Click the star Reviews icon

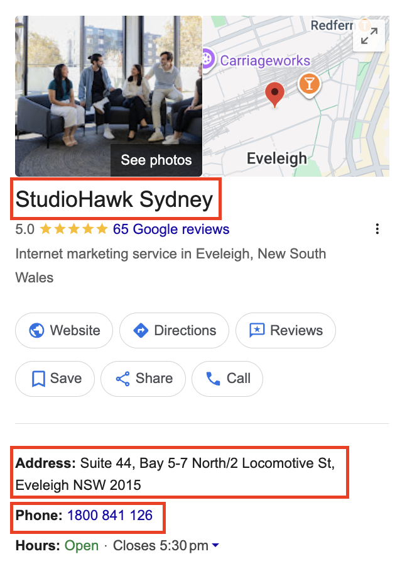click(257, 330)
